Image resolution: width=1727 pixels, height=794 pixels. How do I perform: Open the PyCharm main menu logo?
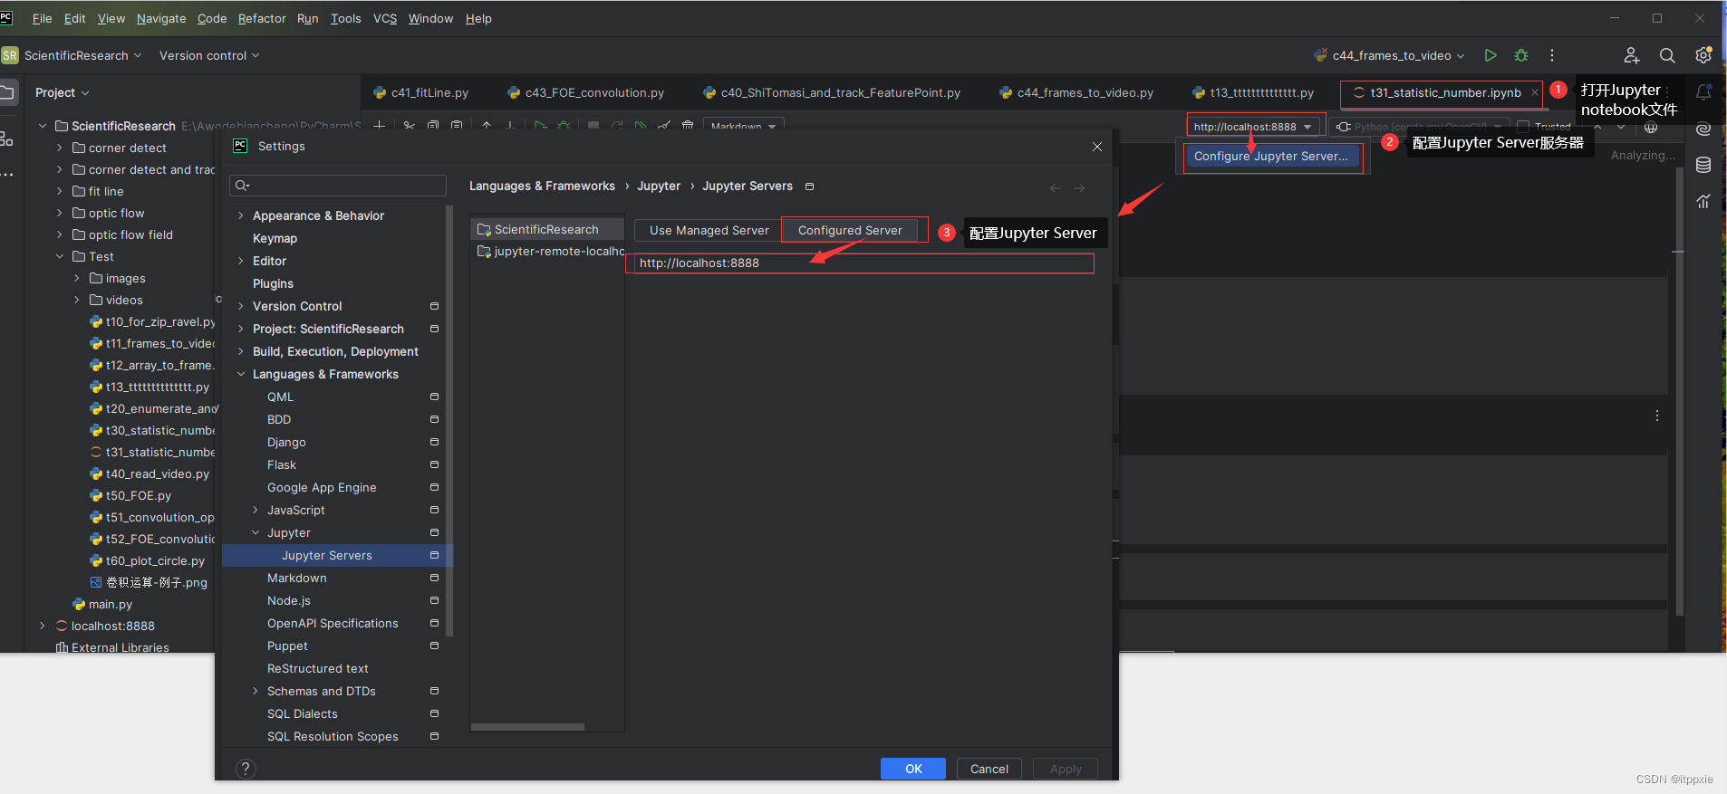[6, 17]
